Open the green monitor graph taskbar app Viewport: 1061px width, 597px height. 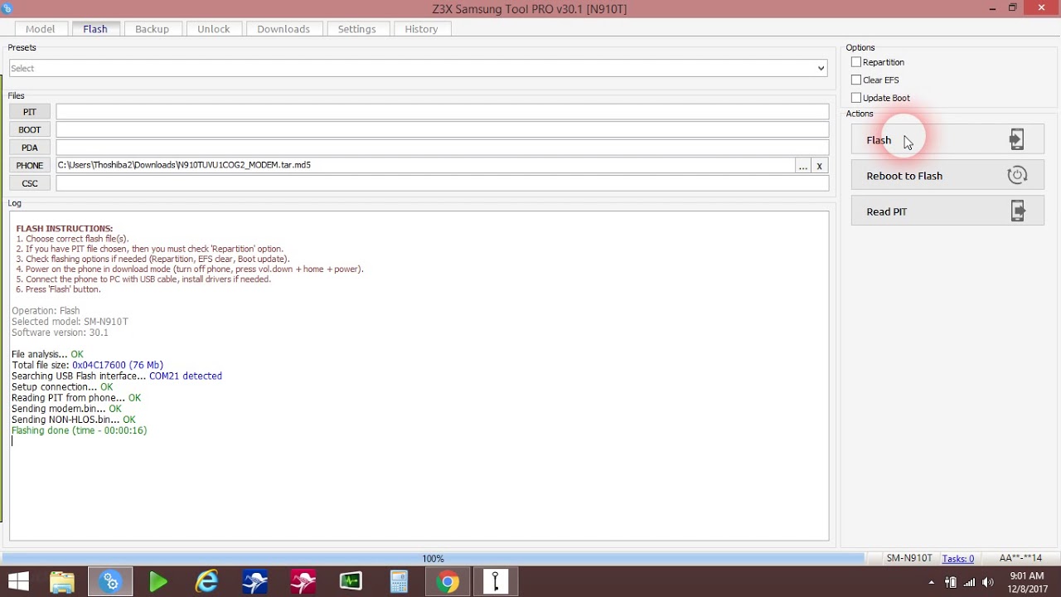pyautogui.click(x=351, y=582)
